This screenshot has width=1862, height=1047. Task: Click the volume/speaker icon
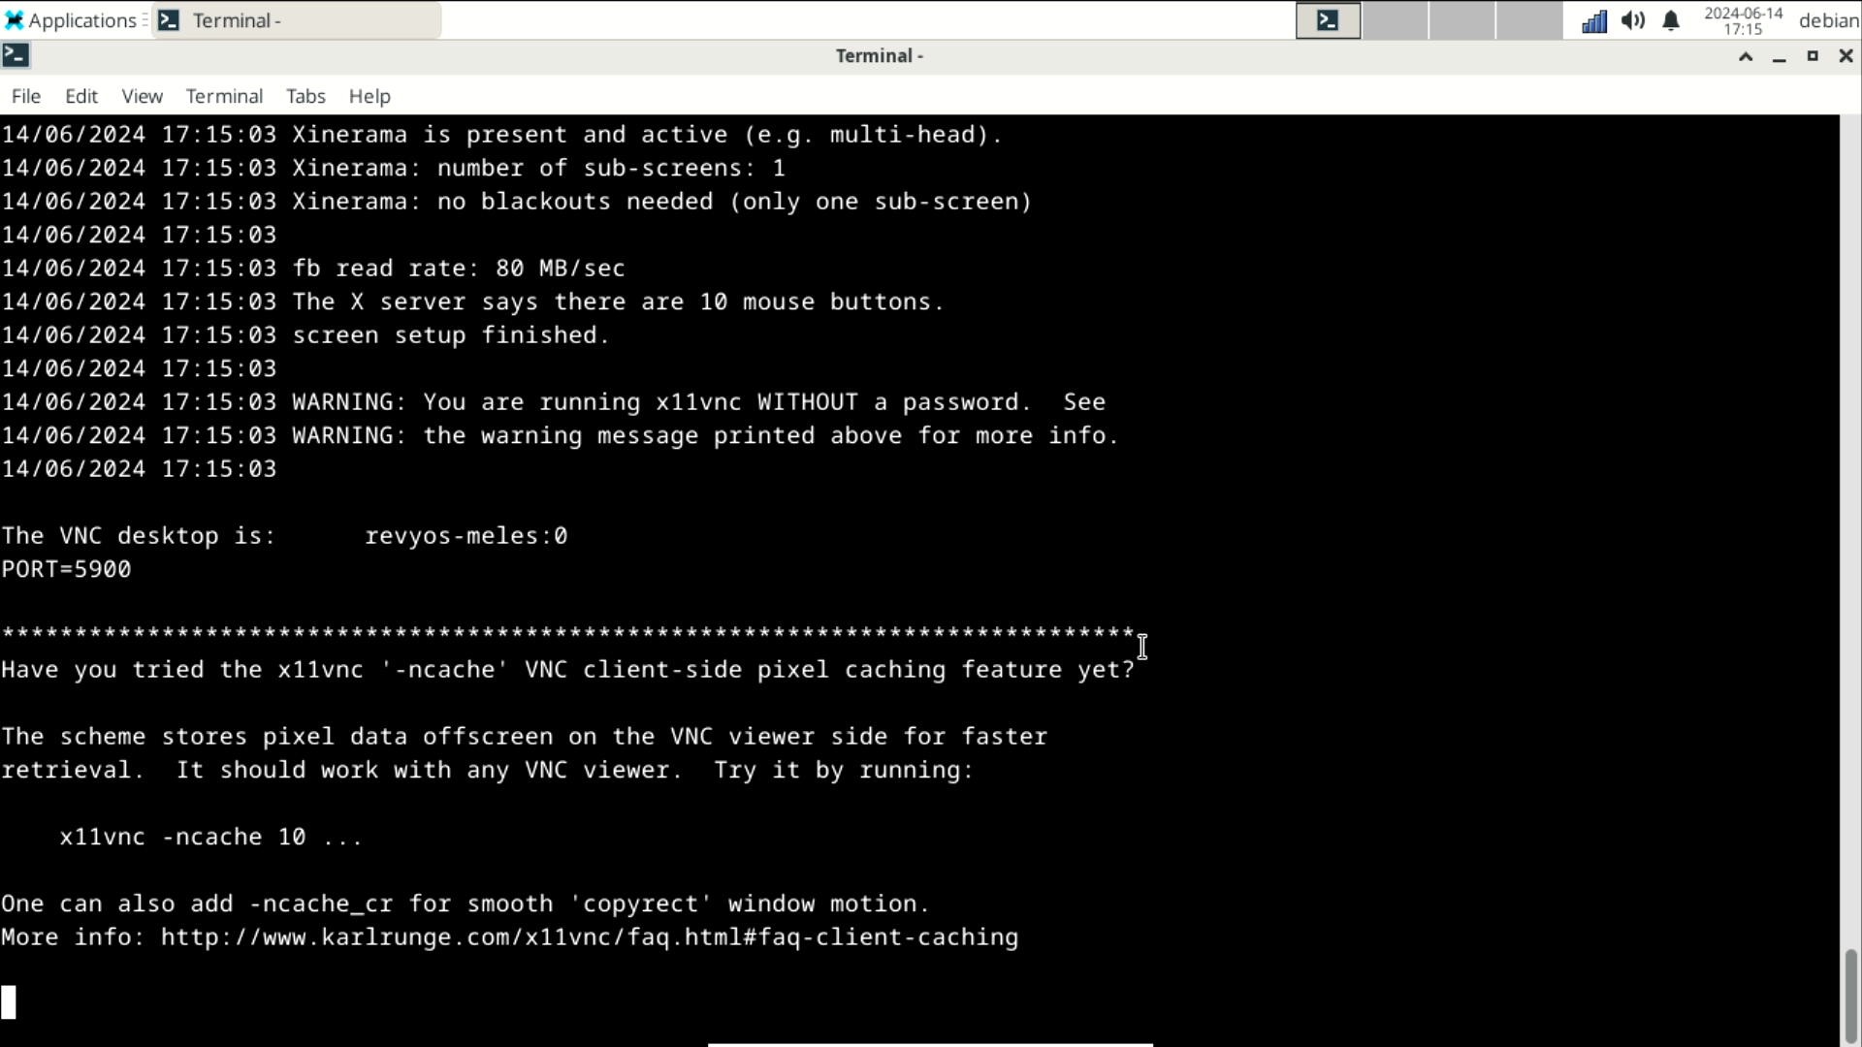tap(1633, 19)
